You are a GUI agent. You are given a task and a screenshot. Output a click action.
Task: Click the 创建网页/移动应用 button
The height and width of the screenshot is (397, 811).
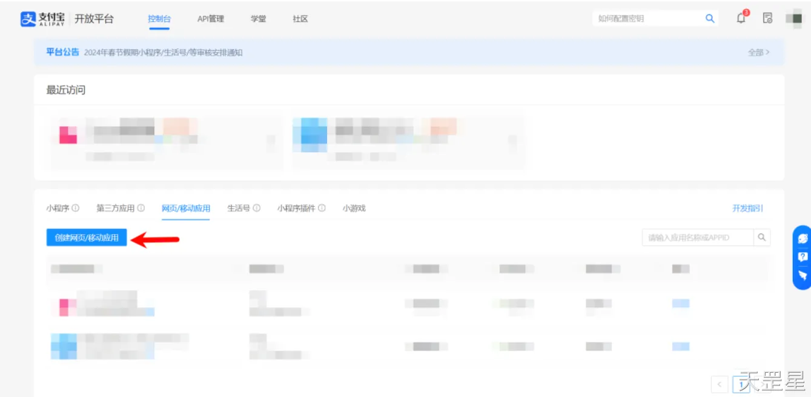point(87,238)
